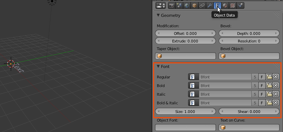Image resolution: width=283 pixels, height=132 pixels.
Task: Browse fonts for the Bold slot
Action: tap(194, 86)
